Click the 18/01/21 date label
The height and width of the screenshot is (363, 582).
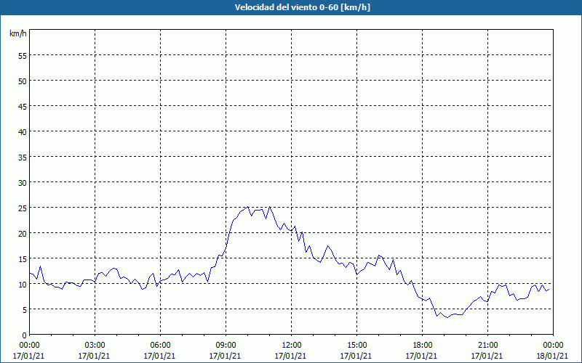pos(552,356)
